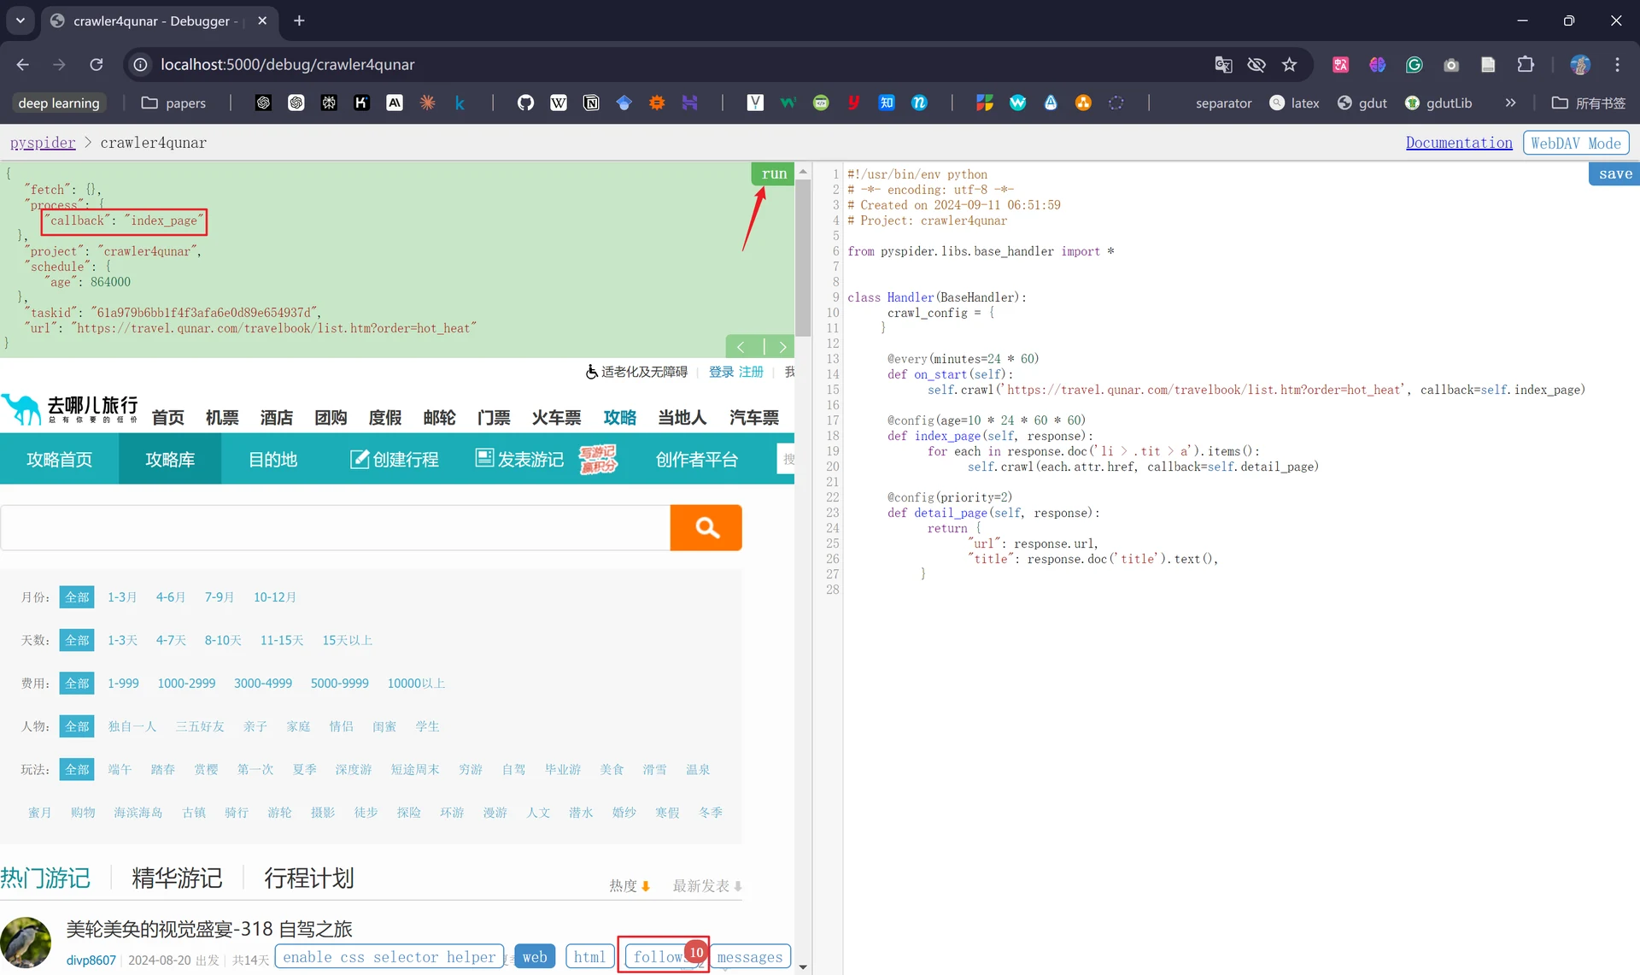Open the user profile avatar
Image resolution: width=1640 pixels, height=975 pixels.
pos(1579,64)
